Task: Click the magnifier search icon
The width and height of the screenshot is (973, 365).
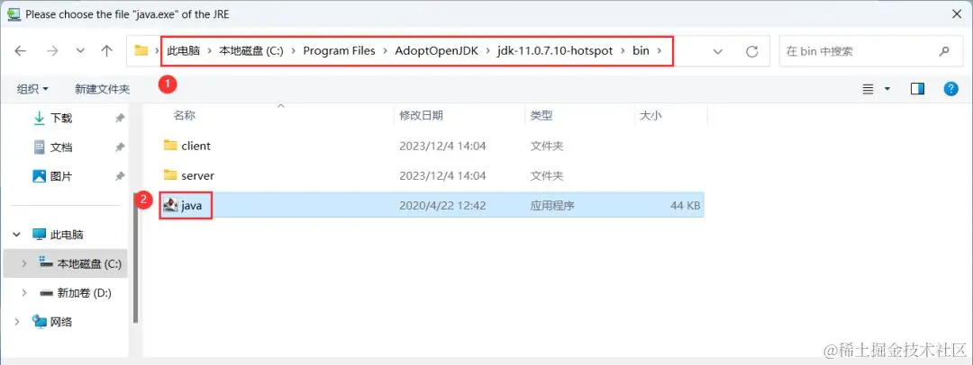Action: click(944, 51)
